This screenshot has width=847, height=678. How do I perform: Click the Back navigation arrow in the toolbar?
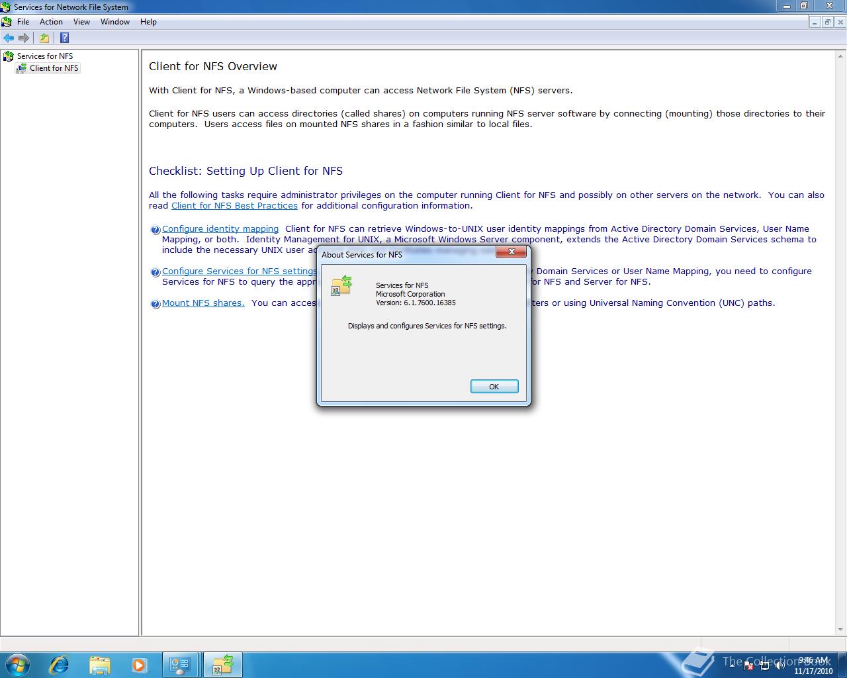pyautogui.click(x=9, y=38)
